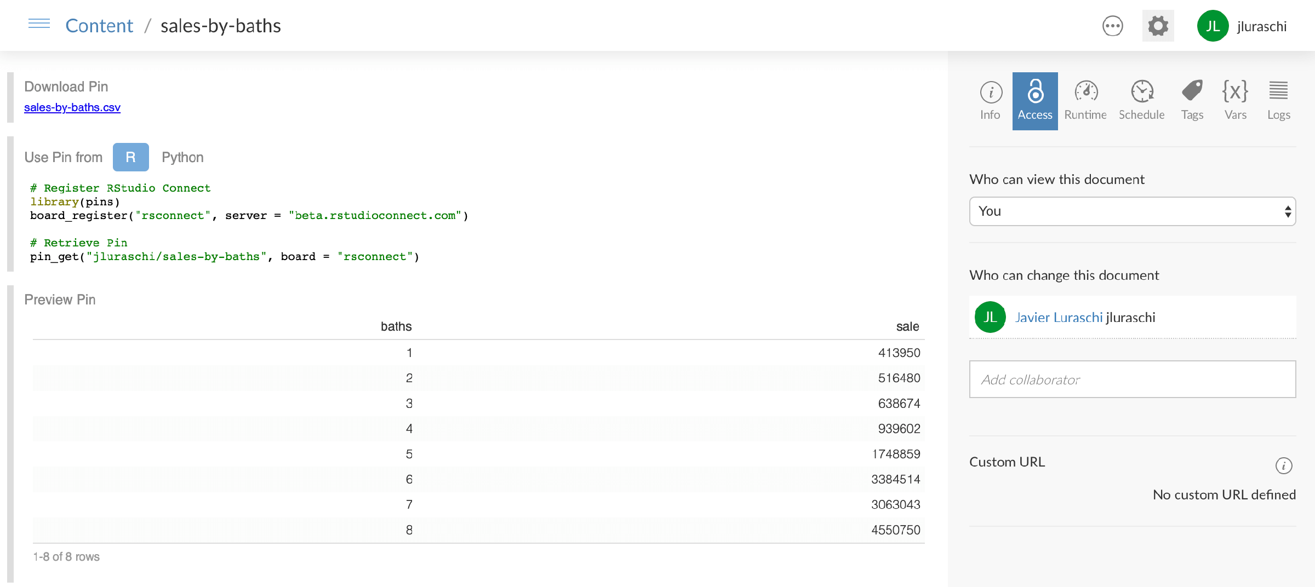Navigate to Content breadcrumb
Screen dimensions: 1315x587
pos(99,25)
